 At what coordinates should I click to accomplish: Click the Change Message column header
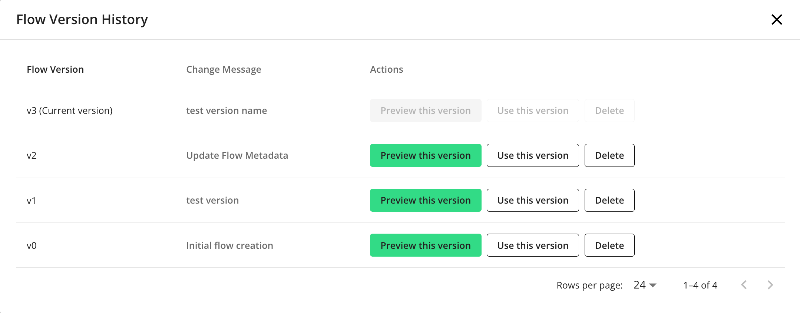224,69
